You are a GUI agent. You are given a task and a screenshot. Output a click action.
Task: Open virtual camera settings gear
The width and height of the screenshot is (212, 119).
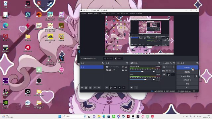196,76
